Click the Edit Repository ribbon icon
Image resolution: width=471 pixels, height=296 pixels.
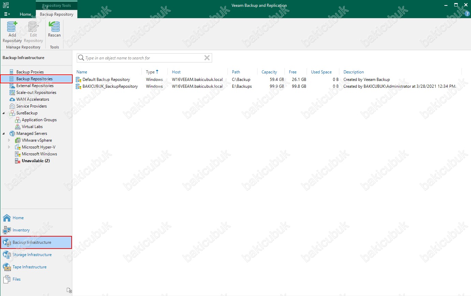(33, 27)
